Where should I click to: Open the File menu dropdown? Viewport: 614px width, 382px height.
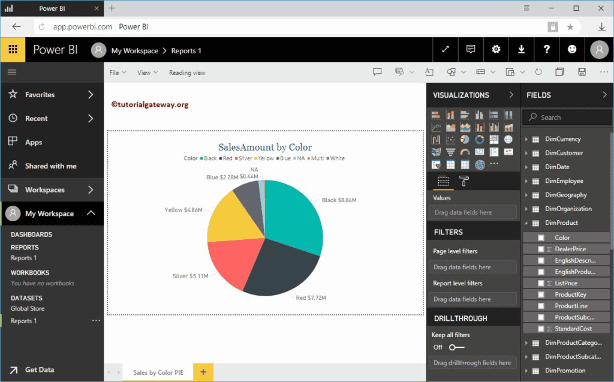(117, 71)
